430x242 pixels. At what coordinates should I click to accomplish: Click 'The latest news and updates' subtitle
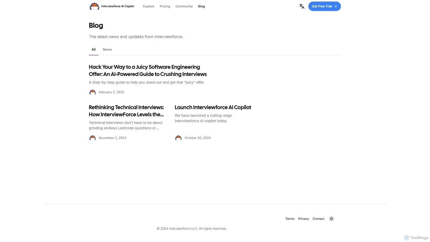(x=136, y=37)
